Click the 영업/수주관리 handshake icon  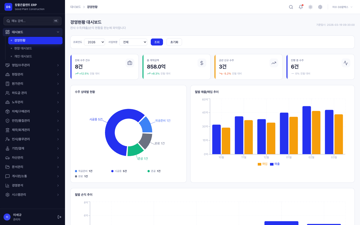point(7,65)
